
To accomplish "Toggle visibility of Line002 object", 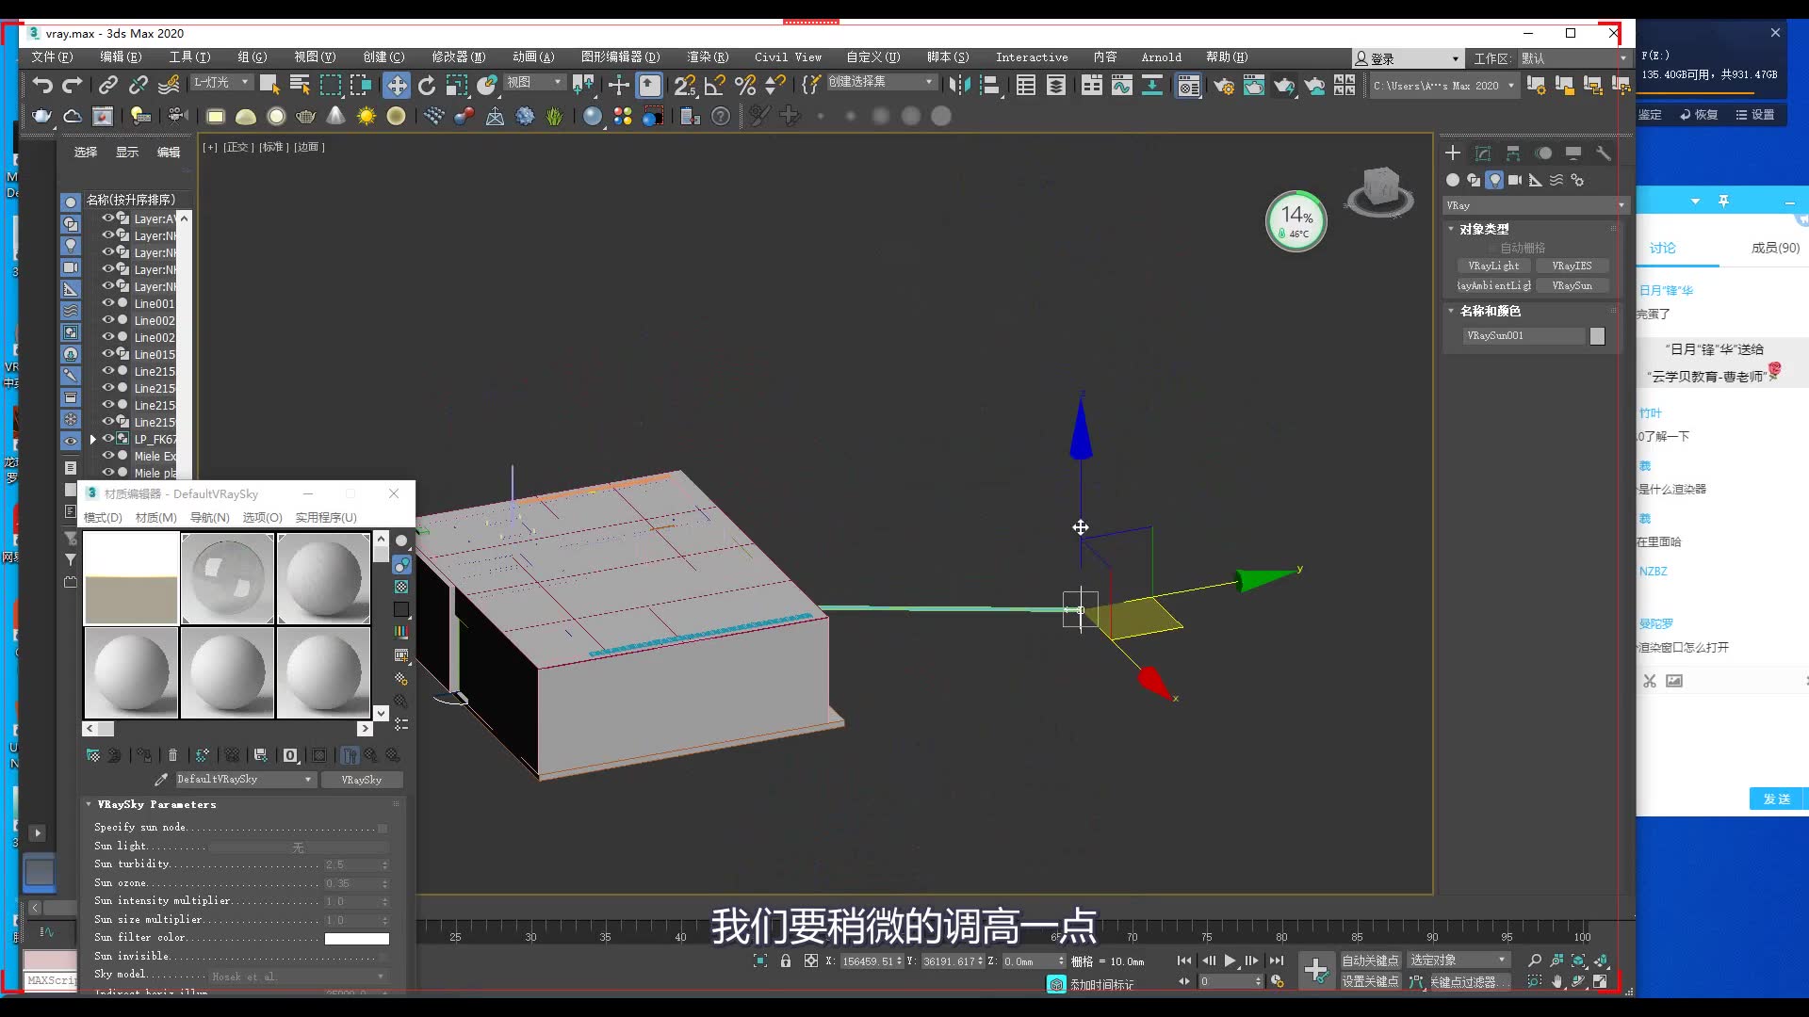I will pyautogui.click(x=107, y=320).
